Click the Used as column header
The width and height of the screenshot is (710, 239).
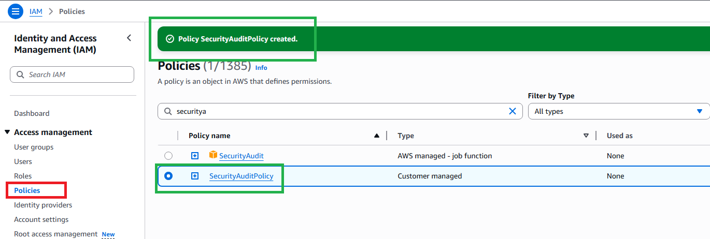click(x=620, y=136)
